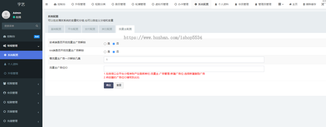The image size is (326, 127).
Task: Click the circle icon beside 充值管理
Action: 4,121
